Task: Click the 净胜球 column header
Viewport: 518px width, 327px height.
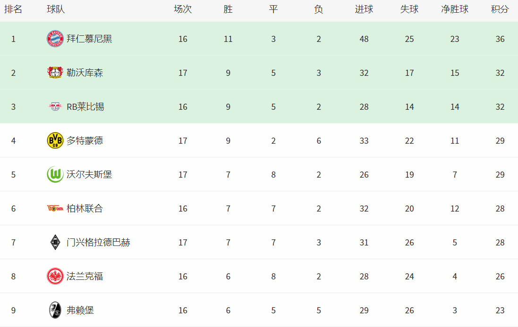Action: point(455,9)
